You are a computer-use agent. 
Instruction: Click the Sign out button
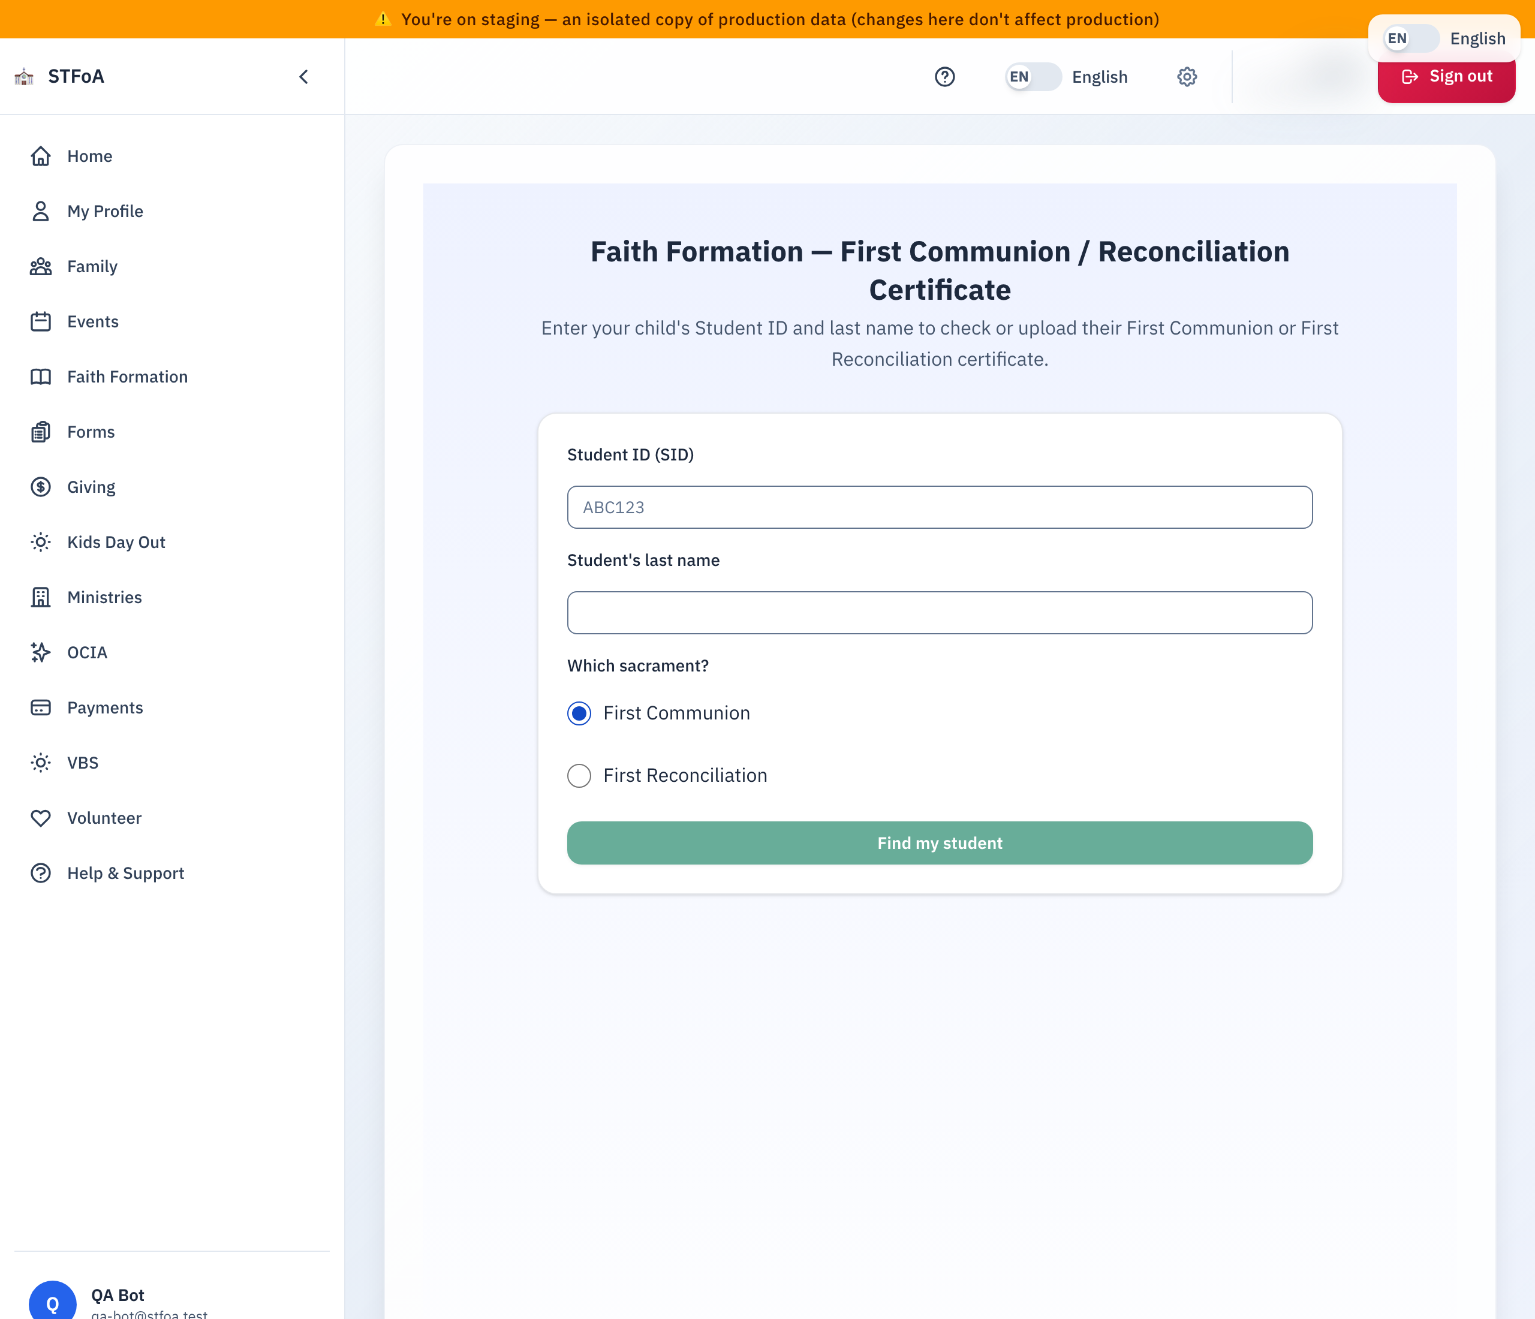pyautogui.click(x=1446, y=76)
